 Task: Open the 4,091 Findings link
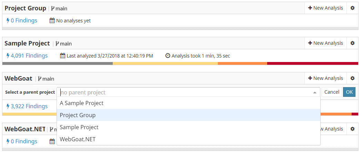tap(27, 55)
